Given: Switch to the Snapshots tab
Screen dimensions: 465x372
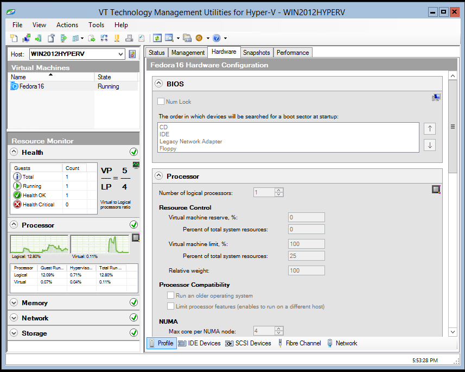Looking at the screenshot, I should (x=256, y=52).
